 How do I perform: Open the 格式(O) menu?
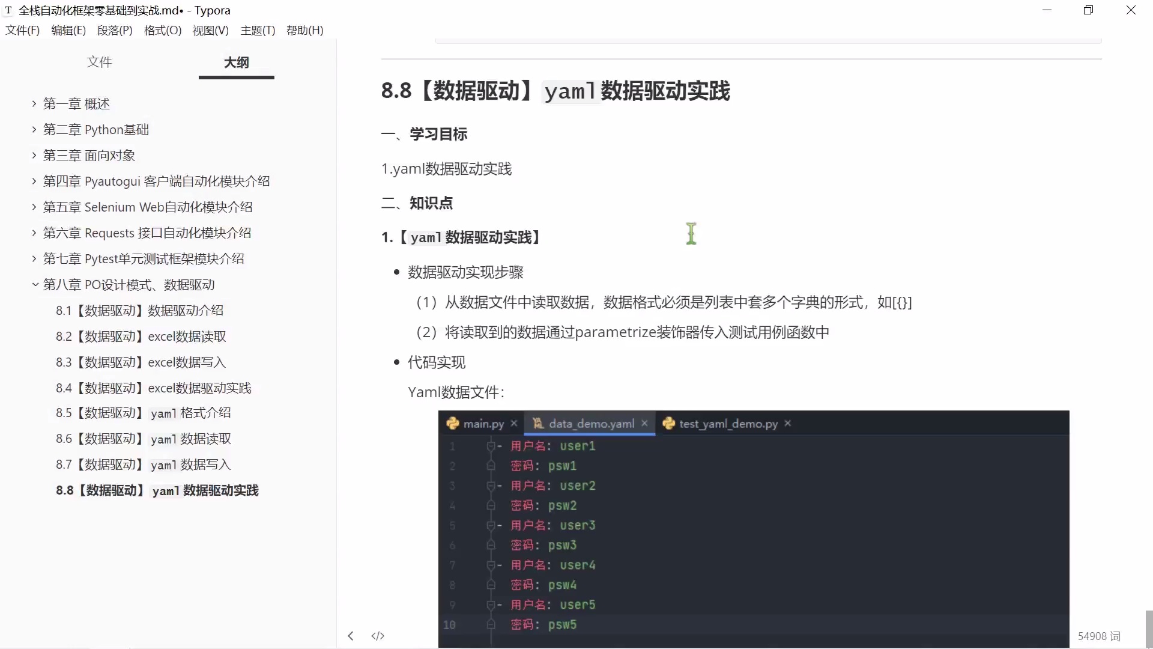tap(163, 31)
